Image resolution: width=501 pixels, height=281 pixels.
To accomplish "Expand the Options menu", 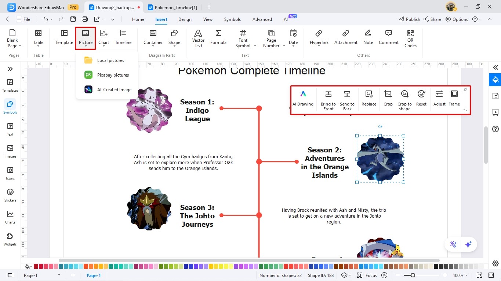I will (x=457, y=19).
